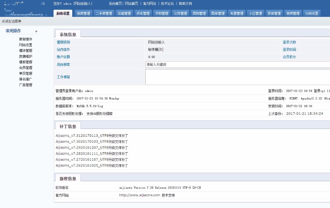Select 排名推广 in the sidebar
The height and width of the screenshot is (208, 330).
[25, 79]
